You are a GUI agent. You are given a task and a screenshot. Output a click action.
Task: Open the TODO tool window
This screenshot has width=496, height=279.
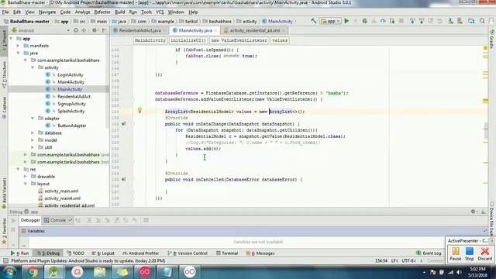tap(76, 253)
